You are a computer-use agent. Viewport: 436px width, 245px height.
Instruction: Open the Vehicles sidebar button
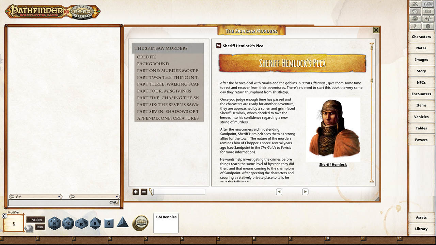point(421,117)
